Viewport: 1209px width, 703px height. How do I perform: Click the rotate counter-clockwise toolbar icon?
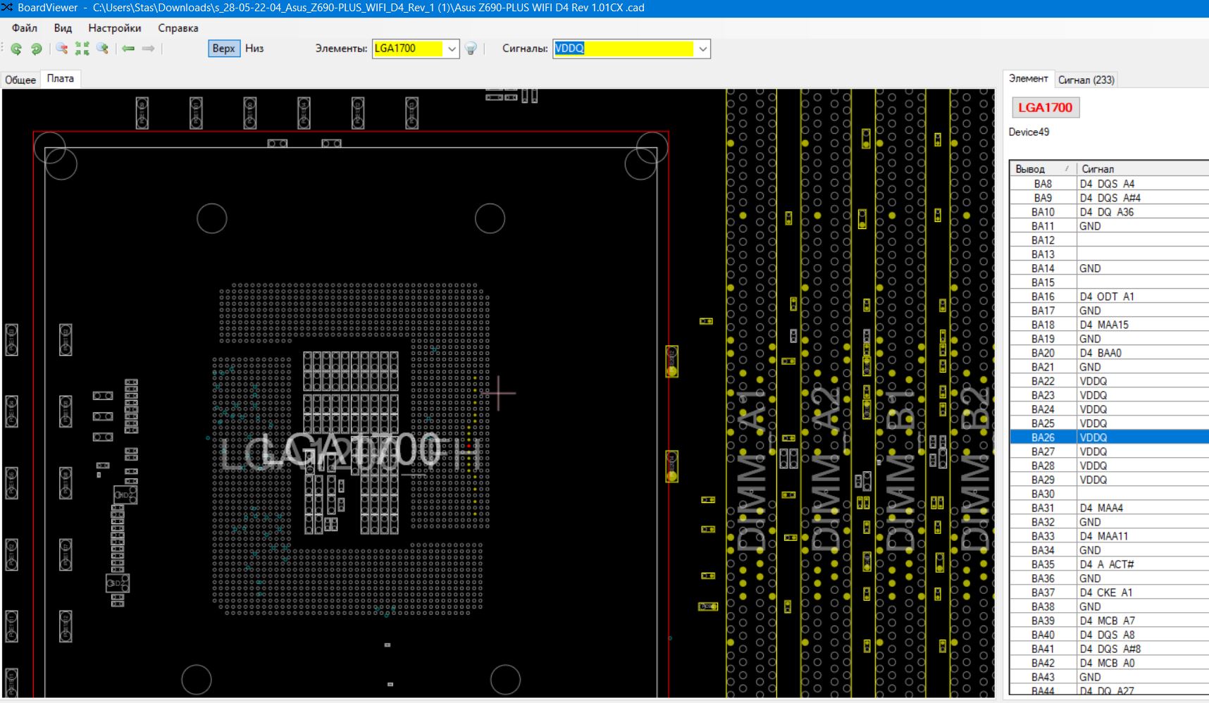(16, 49)
